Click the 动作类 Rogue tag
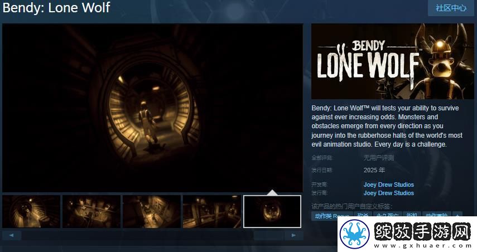 [332, 216]
